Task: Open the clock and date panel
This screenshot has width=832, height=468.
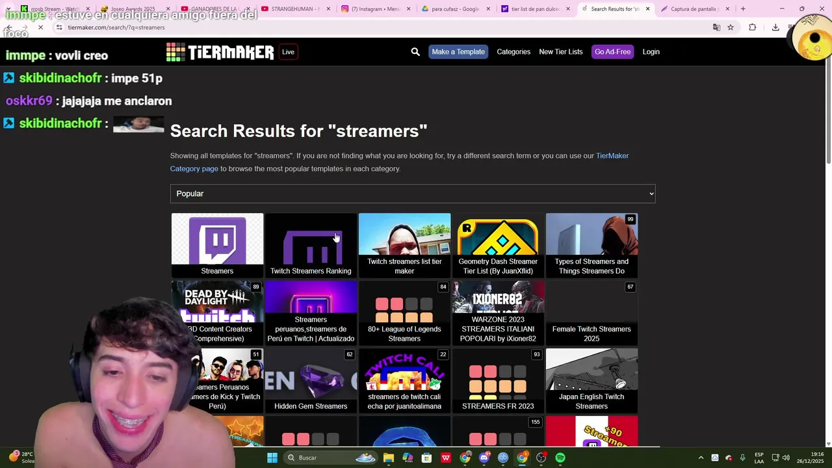Action: pos(811,458)
